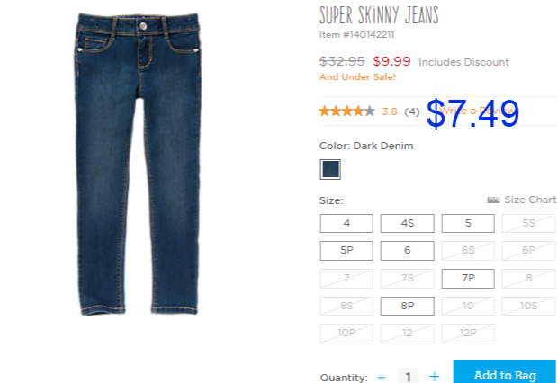Select size 4S
The image size is (557, 383).
pos(407,223)
